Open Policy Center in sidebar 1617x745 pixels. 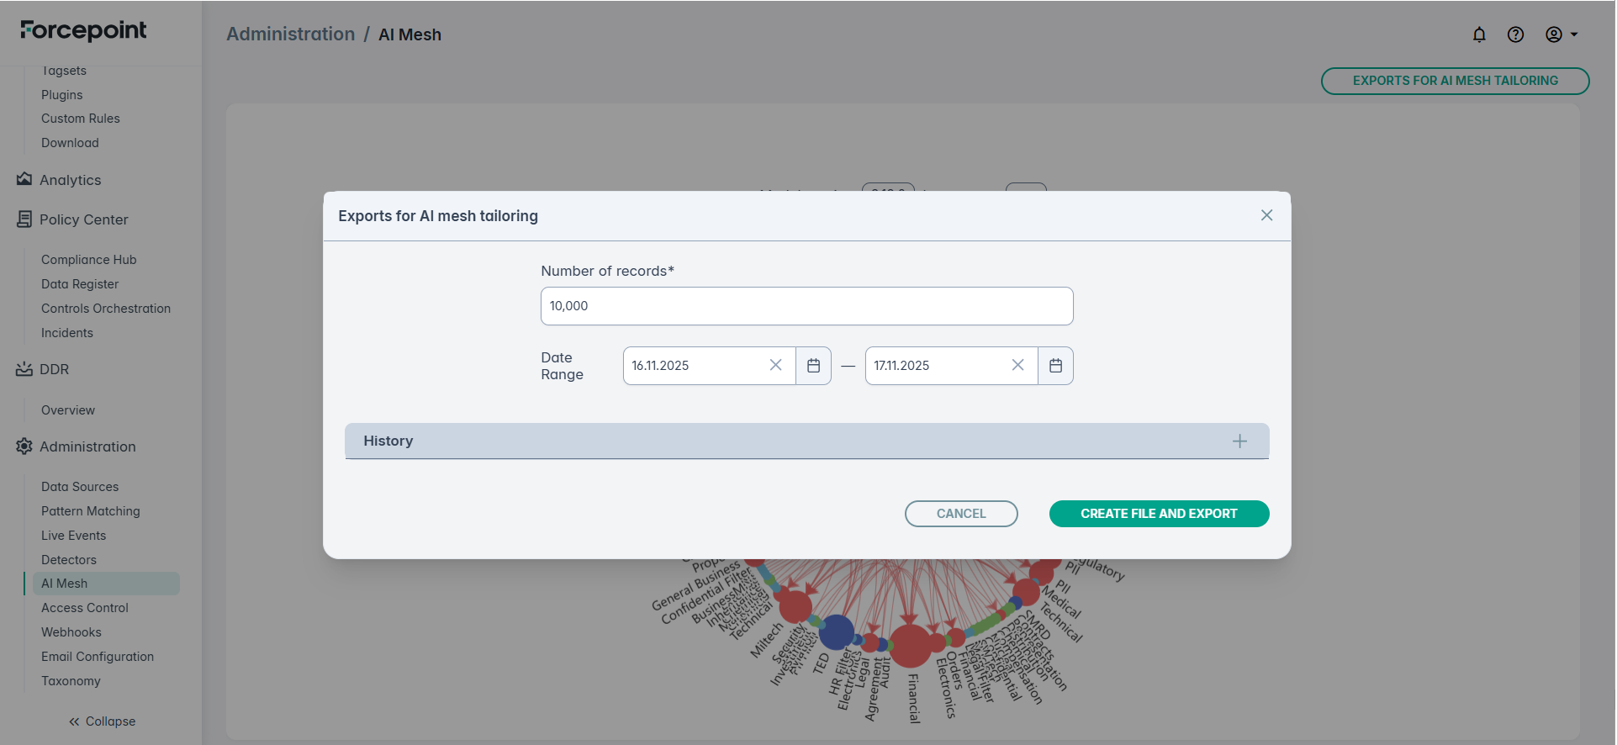[x=83, y=219]
